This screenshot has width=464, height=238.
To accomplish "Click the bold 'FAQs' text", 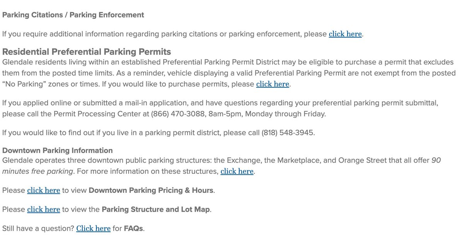I will pos(134,229).
